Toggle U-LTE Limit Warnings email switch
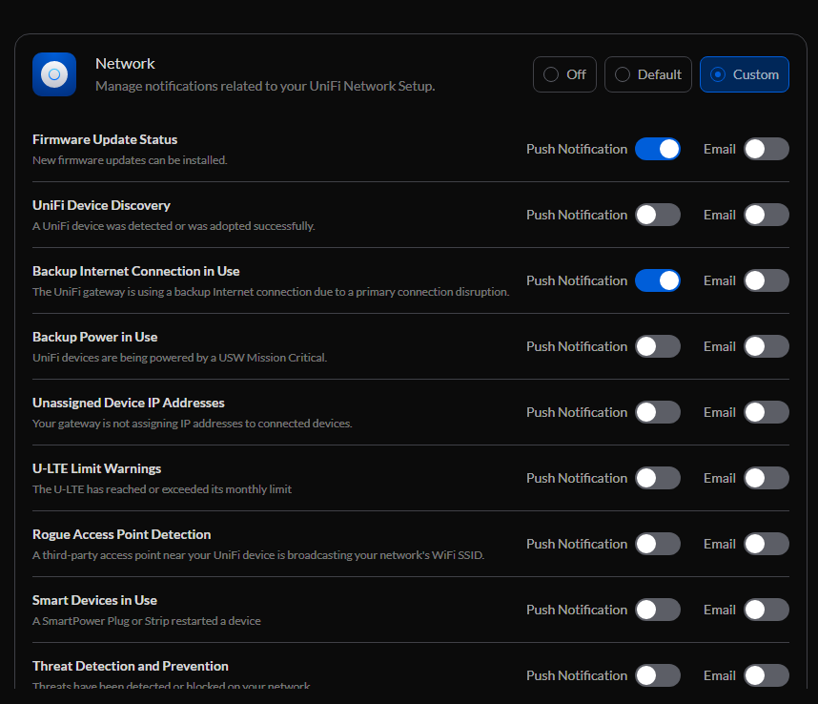The width and height of the screenshot is (818, 704). [767, 478]
